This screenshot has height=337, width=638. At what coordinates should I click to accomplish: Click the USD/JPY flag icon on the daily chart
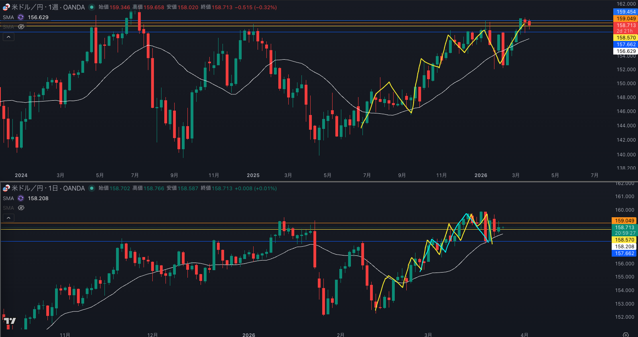pos(6,188)
